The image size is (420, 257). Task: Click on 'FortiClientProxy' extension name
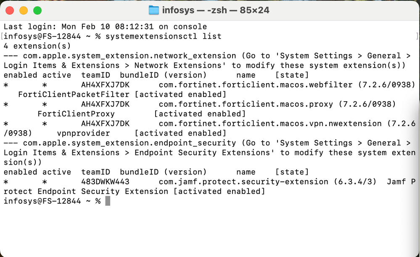76,114
